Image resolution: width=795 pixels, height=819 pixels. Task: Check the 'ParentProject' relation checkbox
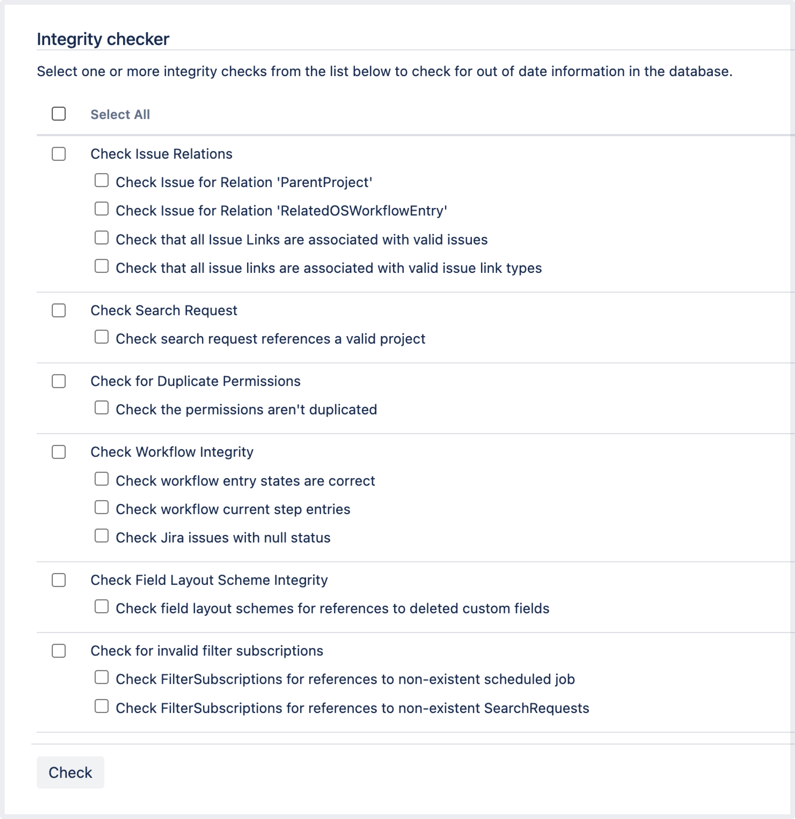101,181
